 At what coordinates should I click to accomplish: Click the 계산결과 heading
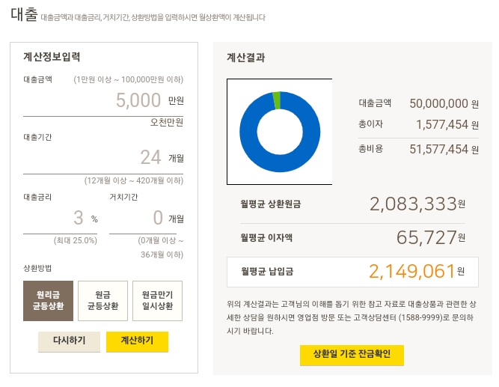[x=245, y=58]
